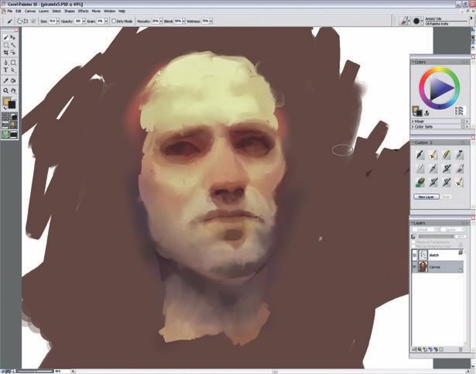Select the Text tool
Image resolution: width=476 pixels, height=374 pixels.
(x=5, y=70)
